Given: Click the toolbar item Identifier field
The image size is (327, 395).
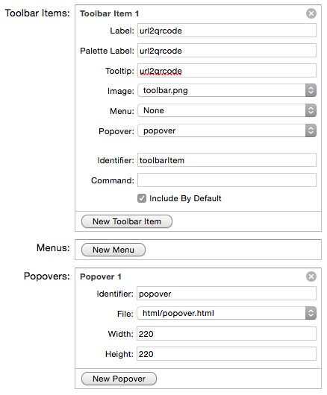Looking at the screenshot, I should pos(227,160).
